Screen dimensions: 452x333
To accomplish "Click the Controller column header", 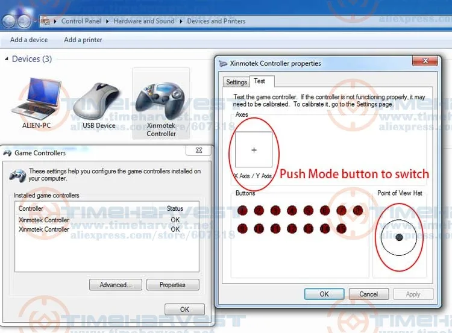I will pyautogui.click(x=31, y=208).
